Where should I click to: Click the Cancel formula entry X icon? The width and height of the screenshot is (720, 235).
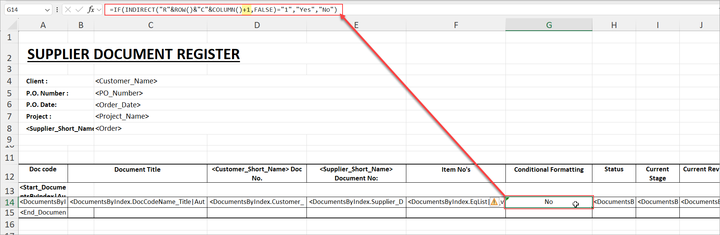tap(68, 9)
